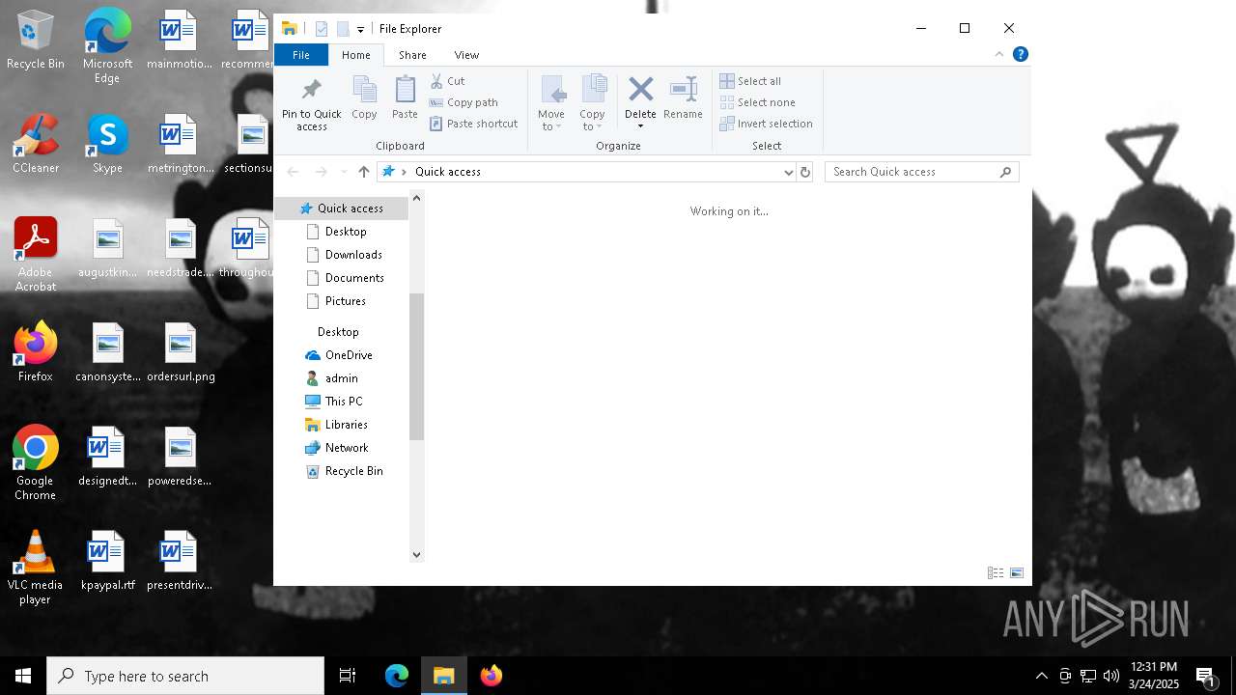This screenshot has width=1236, height=695.
Task: Click the Properties quick toolbar icon
Action: 322,29
